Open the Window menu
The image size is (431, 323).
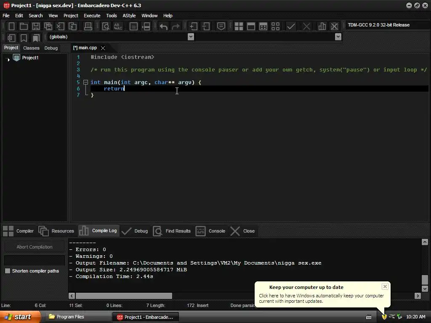(149, 16)
